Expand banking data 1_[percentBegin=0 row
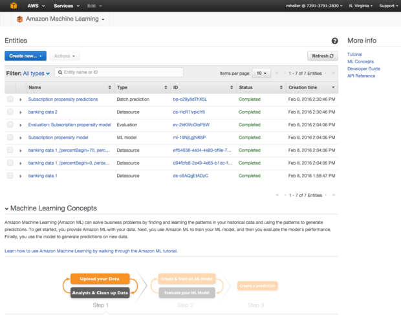Image resolution: width=401 pixels, height=315 pixels. pyautogui.click(x=21, y=163)
